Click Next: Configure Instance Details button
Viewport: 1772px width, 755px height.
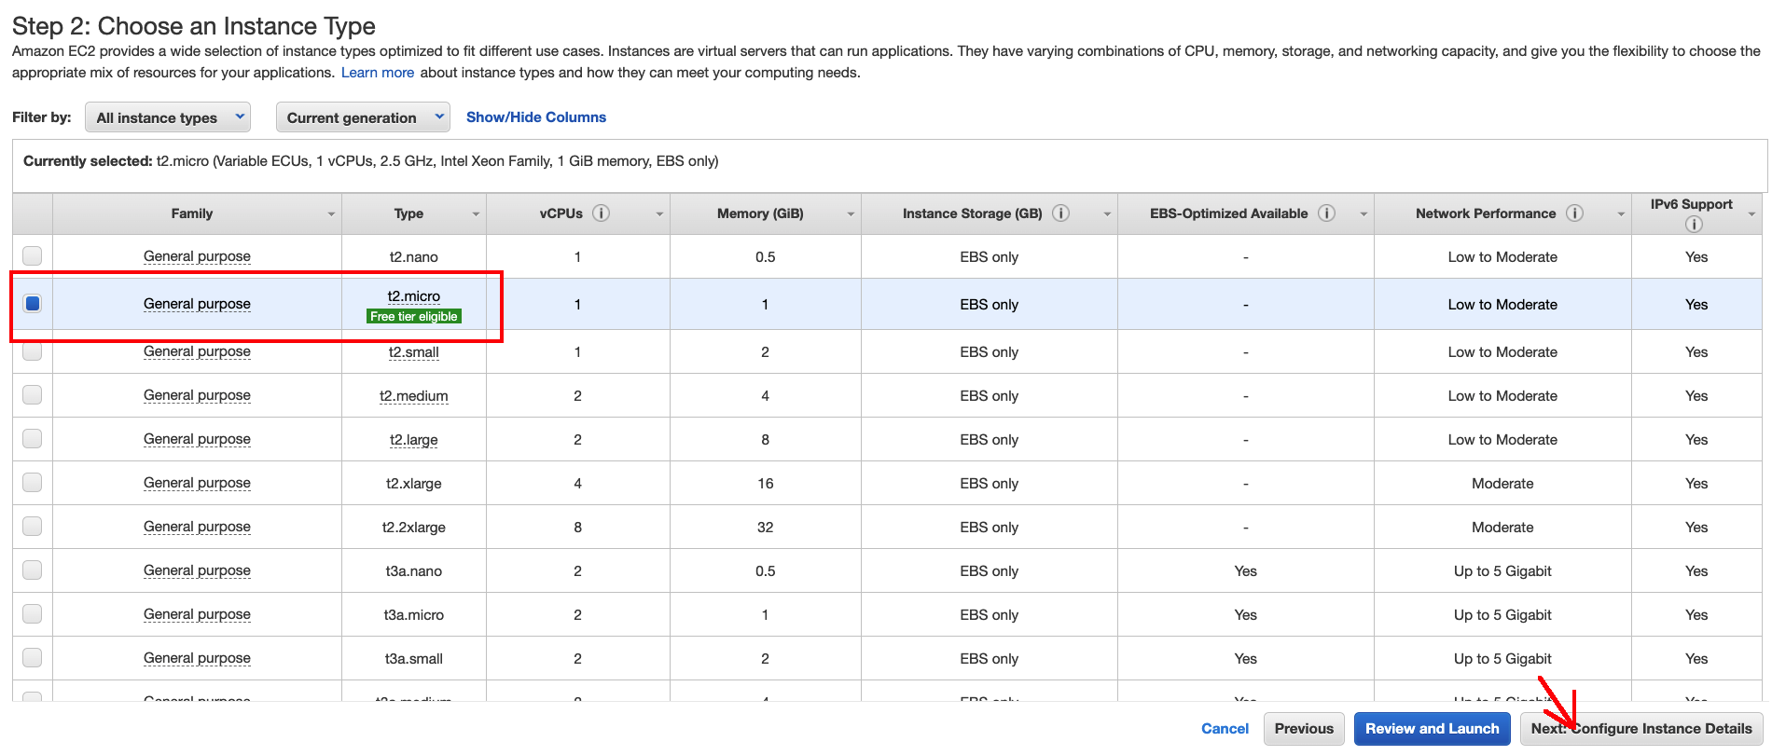[1640, 729]
